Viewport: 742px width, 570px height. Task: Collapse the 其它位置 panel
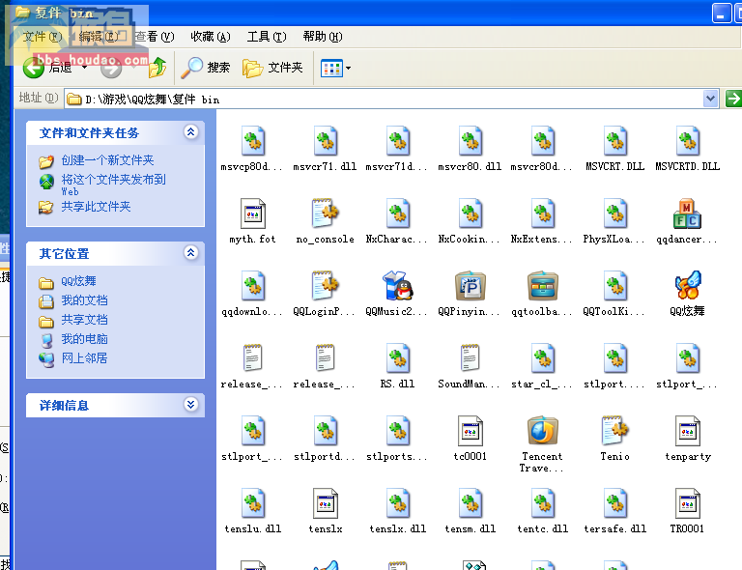190,252
